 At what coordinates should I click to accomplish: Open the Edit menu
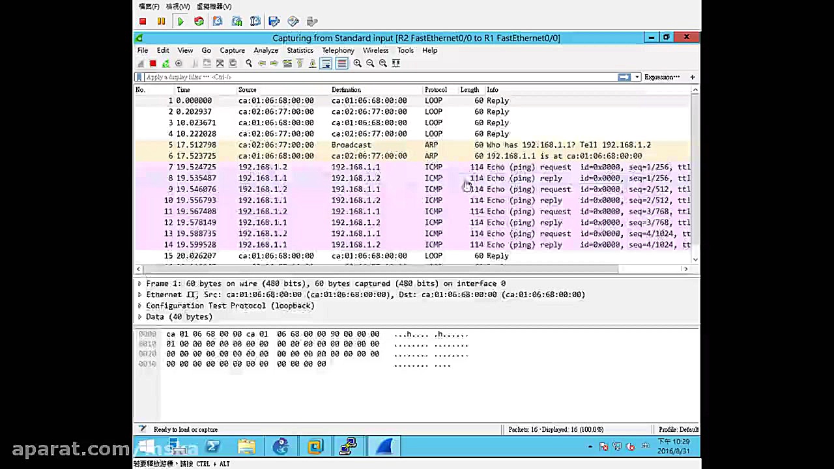pyautogui.click(x=163, y=50)
